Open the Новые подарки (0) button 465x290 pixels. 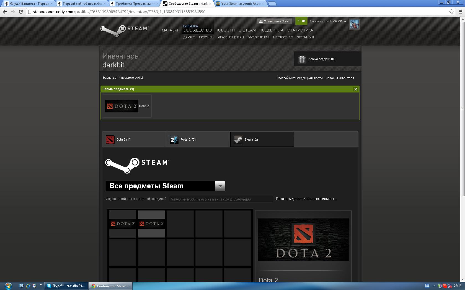coord(328,59)
